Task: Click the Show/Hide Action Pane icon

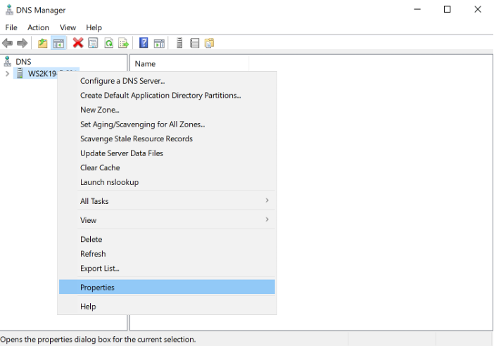Action: point(159,44)
